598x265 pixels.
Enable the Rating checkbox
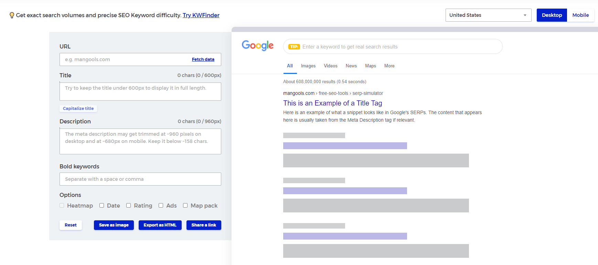[129, 206]
